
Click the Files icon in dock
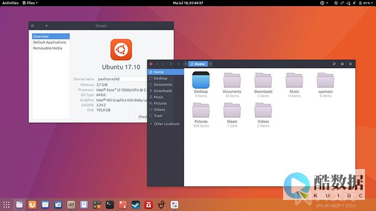tap(19, 205)
